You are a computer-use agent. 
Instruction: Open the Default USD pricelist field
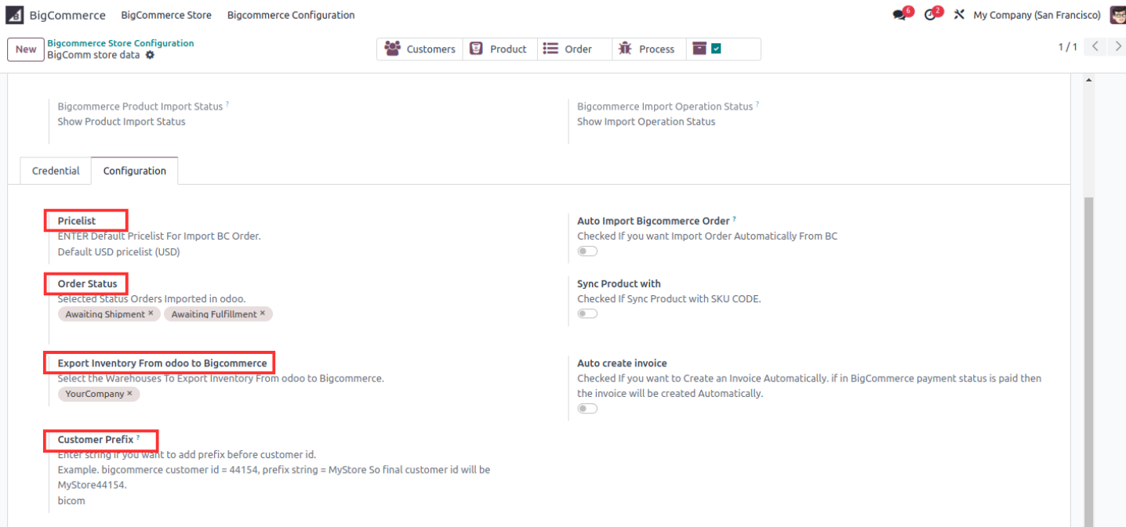point(118,252)
